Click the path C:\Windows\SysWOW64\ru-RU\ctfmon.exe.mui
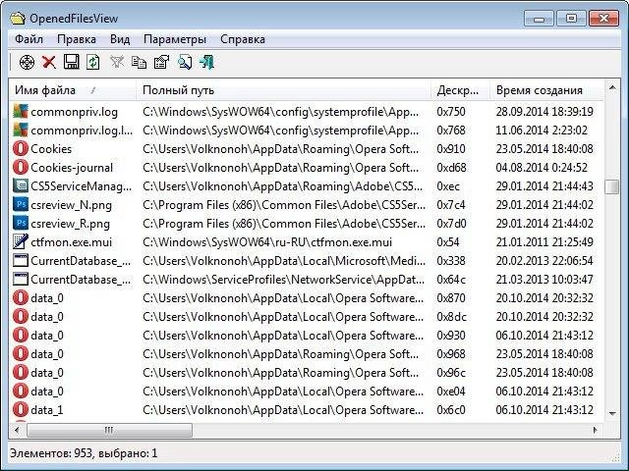The height and width of the screenshot is (471, 629). coord(267,242)
